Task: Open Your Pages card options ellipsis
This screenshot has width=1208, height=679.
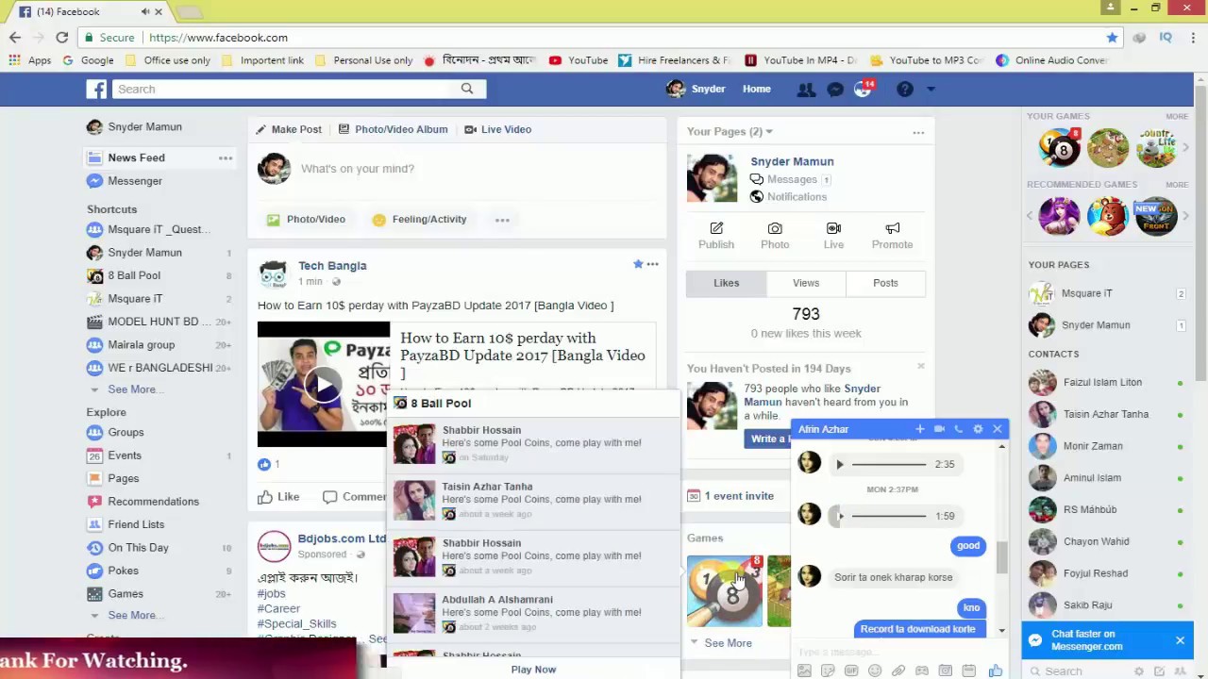Action: (x=918, y=132)
